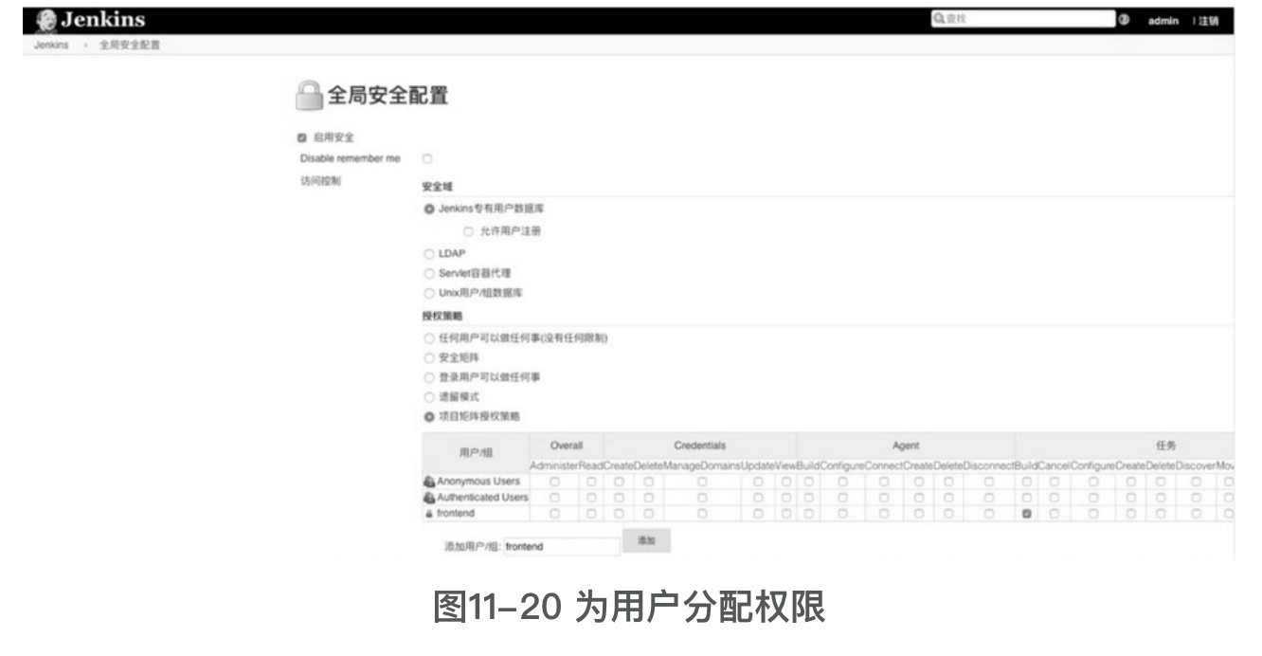Click the Anonymous Users row label

[x=478, y=482]
